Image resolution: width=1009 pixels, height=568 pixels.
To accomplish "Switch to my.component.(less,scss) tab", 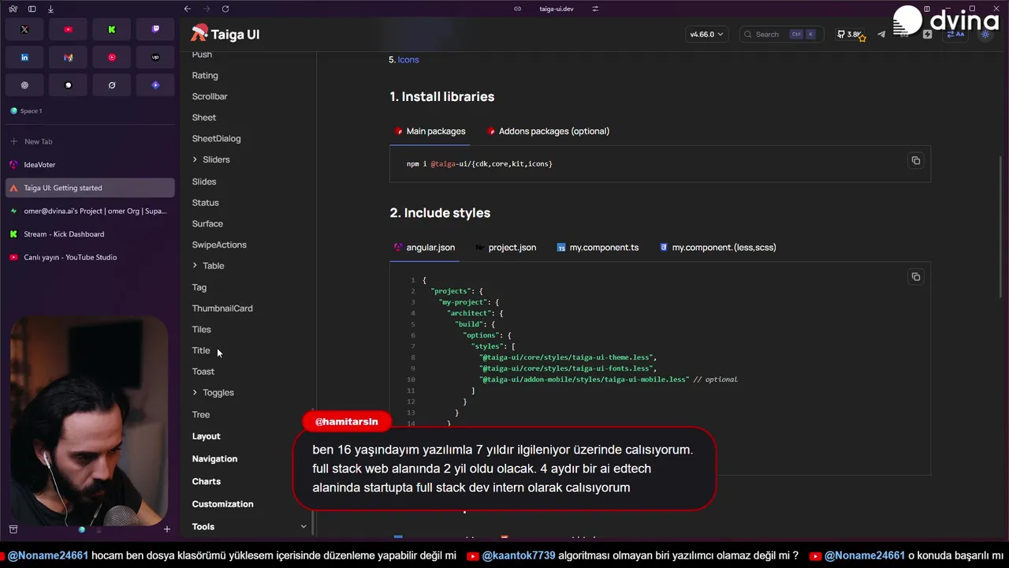I will pyautogui.click(x=717, y=247).
